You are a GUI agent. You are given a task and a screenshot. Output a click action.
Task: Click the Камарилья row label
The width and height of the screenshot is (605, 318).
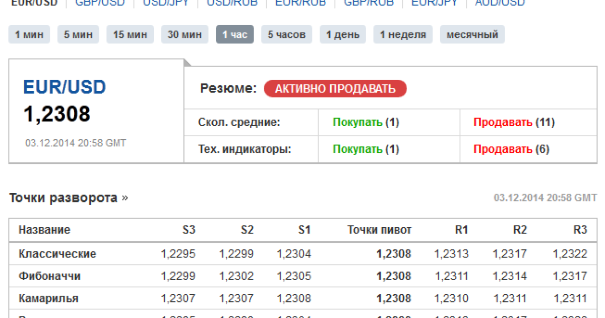pos(48,298)
